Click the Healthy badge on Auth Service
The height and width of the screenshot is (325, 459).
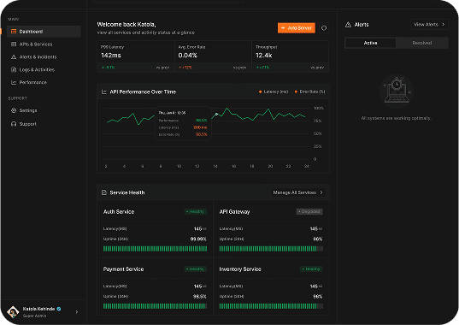pos(195,212)
